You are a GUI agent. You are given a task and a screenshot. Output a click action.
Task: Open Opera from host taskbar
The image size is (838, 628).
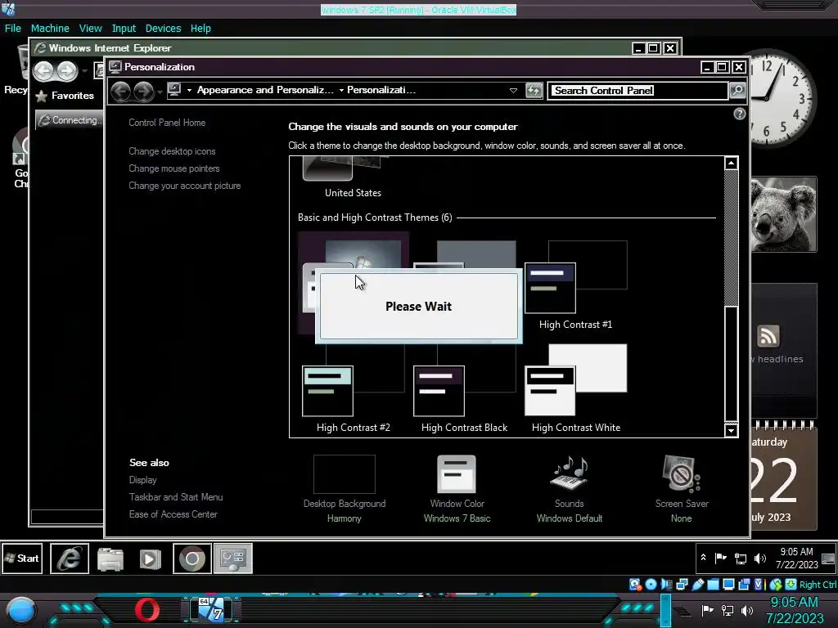(x=147, y=610)
